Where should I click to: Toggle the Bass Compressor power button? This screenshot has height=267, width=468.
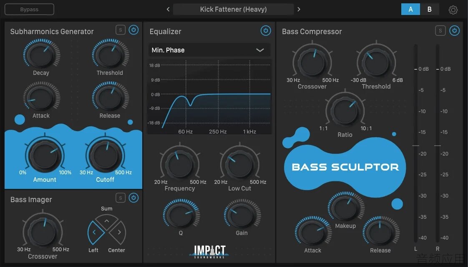454,30
